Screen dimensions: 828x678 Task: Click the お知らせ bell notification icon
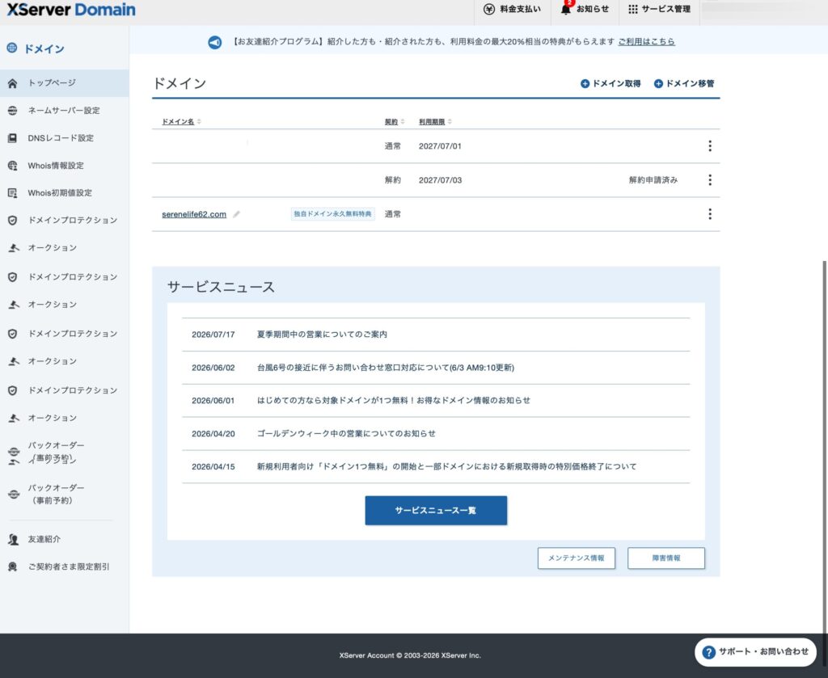coord(565,9)
